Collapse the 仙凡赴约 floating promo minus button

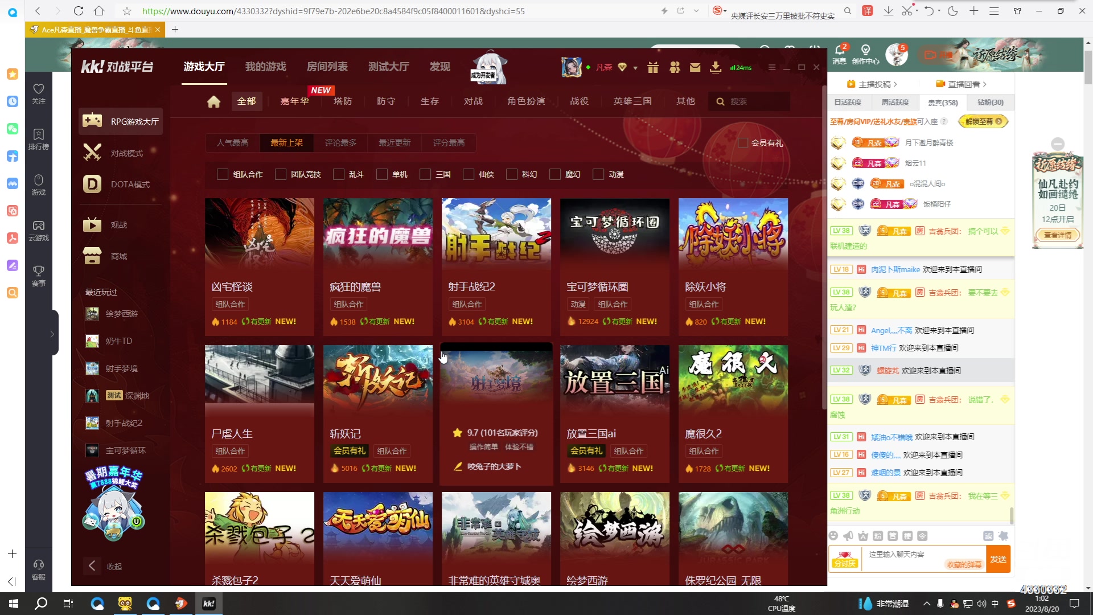point(1058,143)
